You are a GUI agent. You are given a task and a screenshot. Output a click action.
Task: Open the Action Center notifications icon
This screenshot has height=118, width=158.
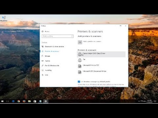click(x=155, y=101)
